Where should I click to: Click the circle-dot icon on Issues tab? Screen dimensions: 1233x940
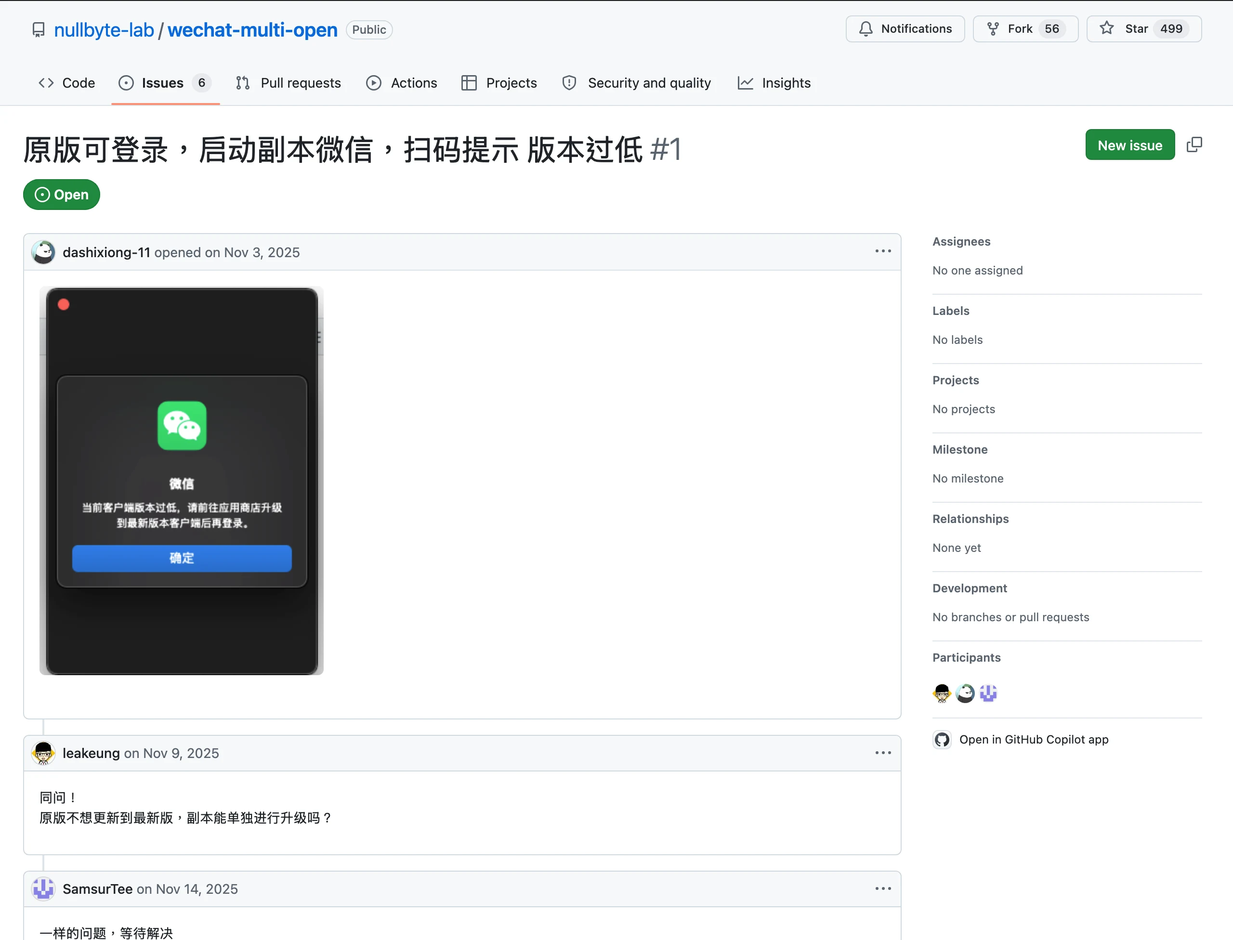126,83
